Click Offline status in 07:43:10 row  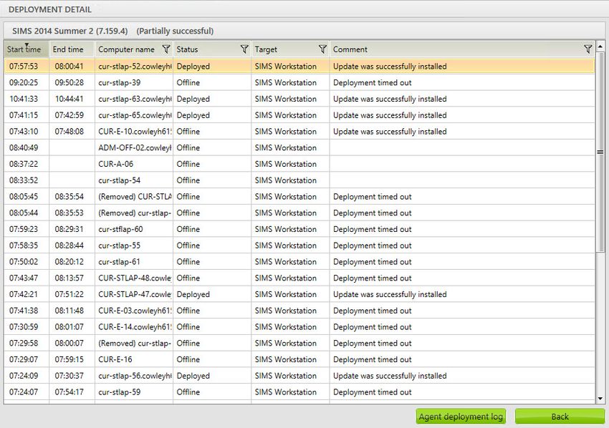(188, 132)
